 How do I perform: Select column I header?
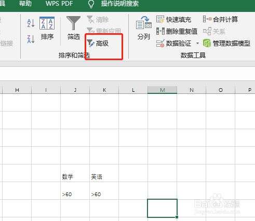[46, 90]
